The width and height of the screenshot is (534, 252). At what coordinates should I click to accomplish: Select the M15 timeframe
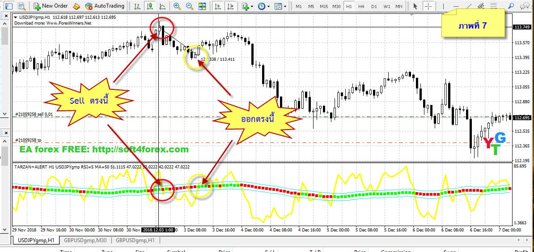click(x=324, y=6)
